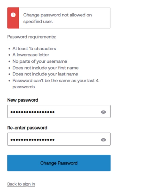
Task: Focus the Re-enter password input field
Action: click(59, 139)
